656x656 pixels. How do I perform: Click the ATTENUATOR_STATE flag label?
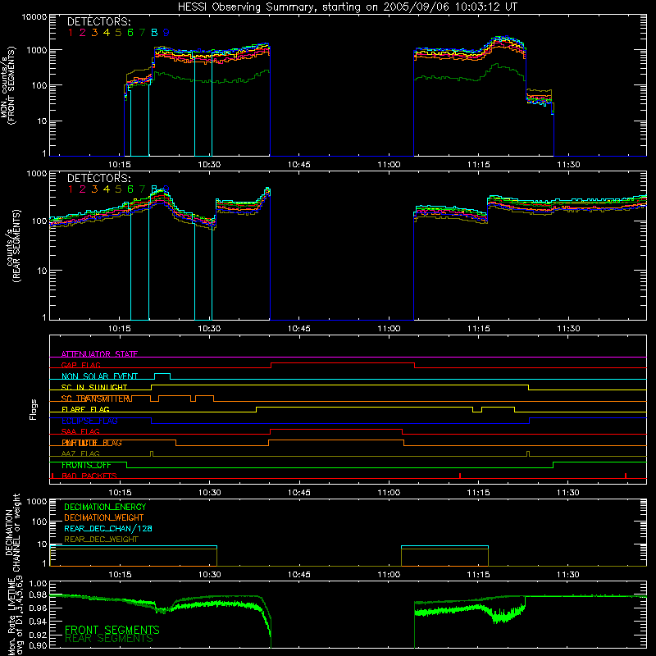pyautogui.click(x=99, y=354)
